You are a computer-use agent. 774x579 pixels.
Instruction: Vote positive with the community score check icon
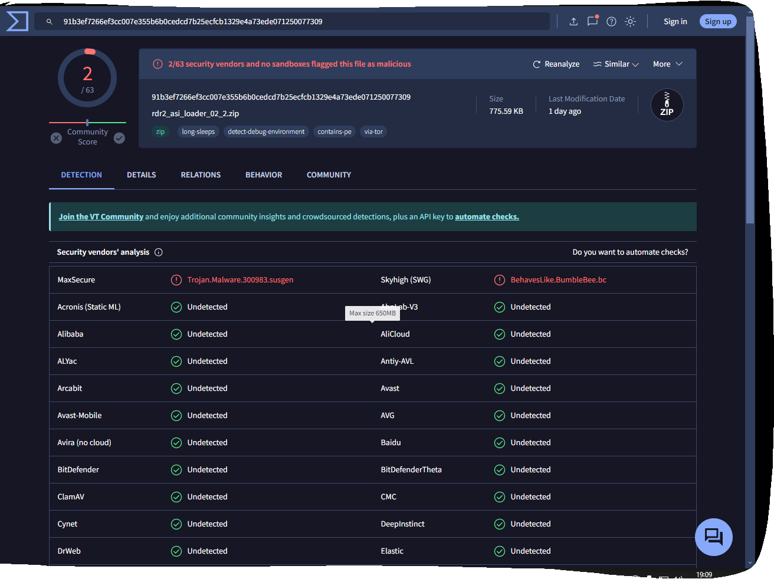point(119,138)
